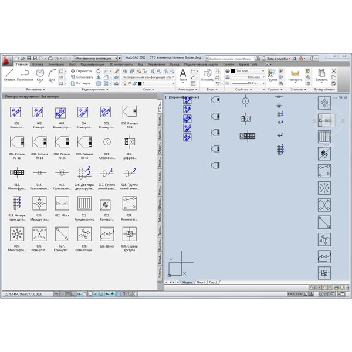Open the Рисование и аннотации workspace dropdown
Image resolution: width=352 pixels, height=352 pixels.
(95, 58)
